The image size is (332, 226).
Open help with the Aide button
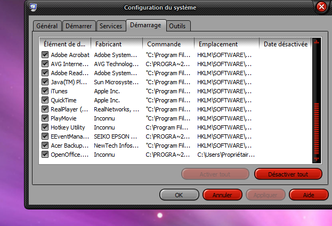tap(309, 195)
